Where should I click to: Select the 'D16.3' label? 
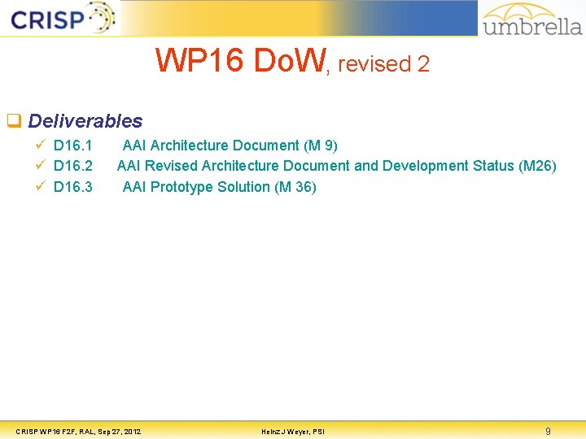click(x=73, y=187)
